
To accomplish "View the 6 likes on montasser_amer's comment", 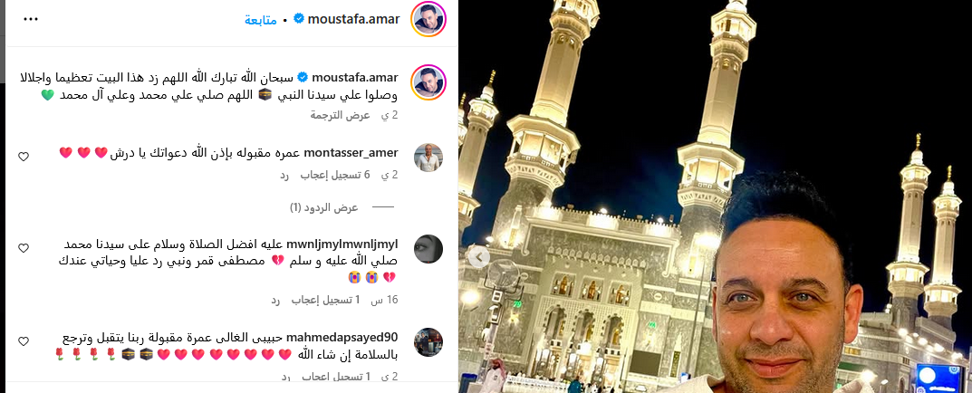I will point(335,176).
